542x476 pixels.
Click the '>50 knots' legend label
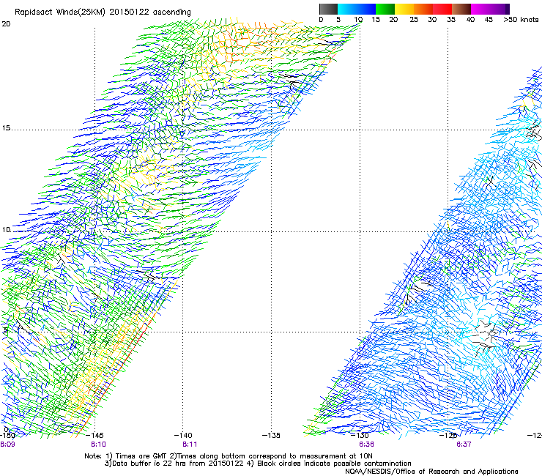point(521,20)
